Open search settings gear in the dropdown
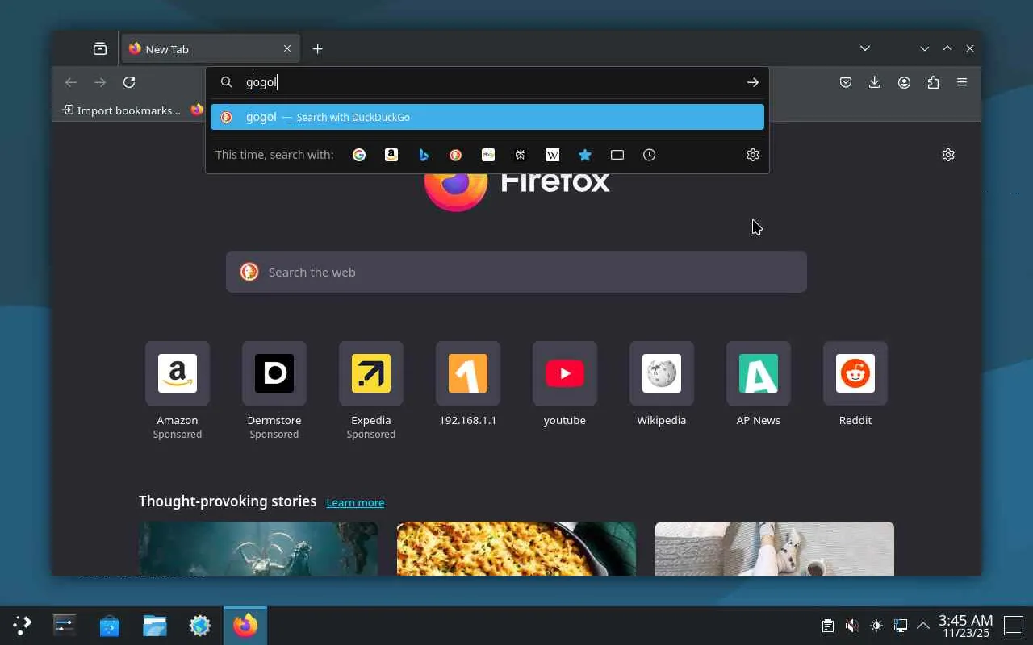1033x645 pixels. pos(753,155)
